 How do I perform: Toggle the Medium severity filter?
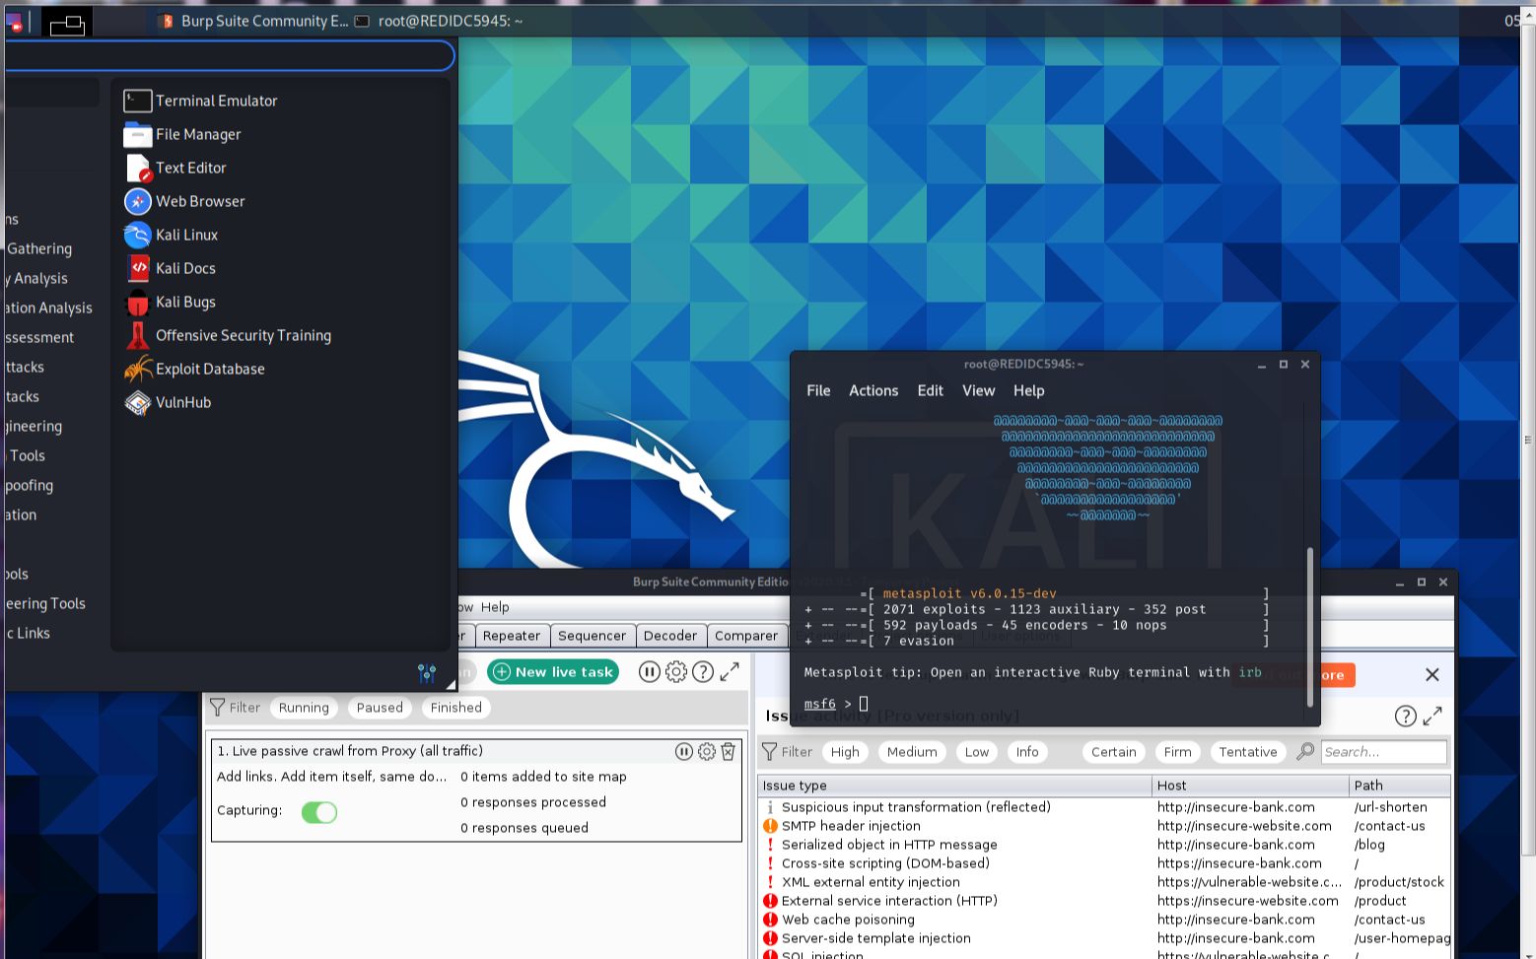[912, 752]
